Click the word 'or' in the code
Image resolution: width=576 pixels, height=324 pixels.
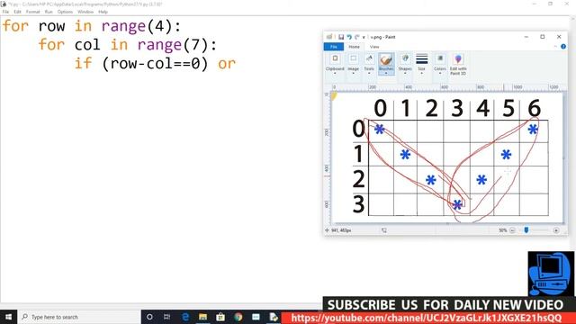(x=227, y=64)
